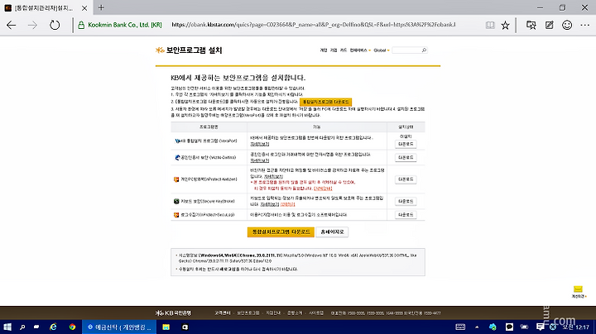Open 자세히보기 link in Delfino row
The image size is (596, 334).
pos(260,160)
